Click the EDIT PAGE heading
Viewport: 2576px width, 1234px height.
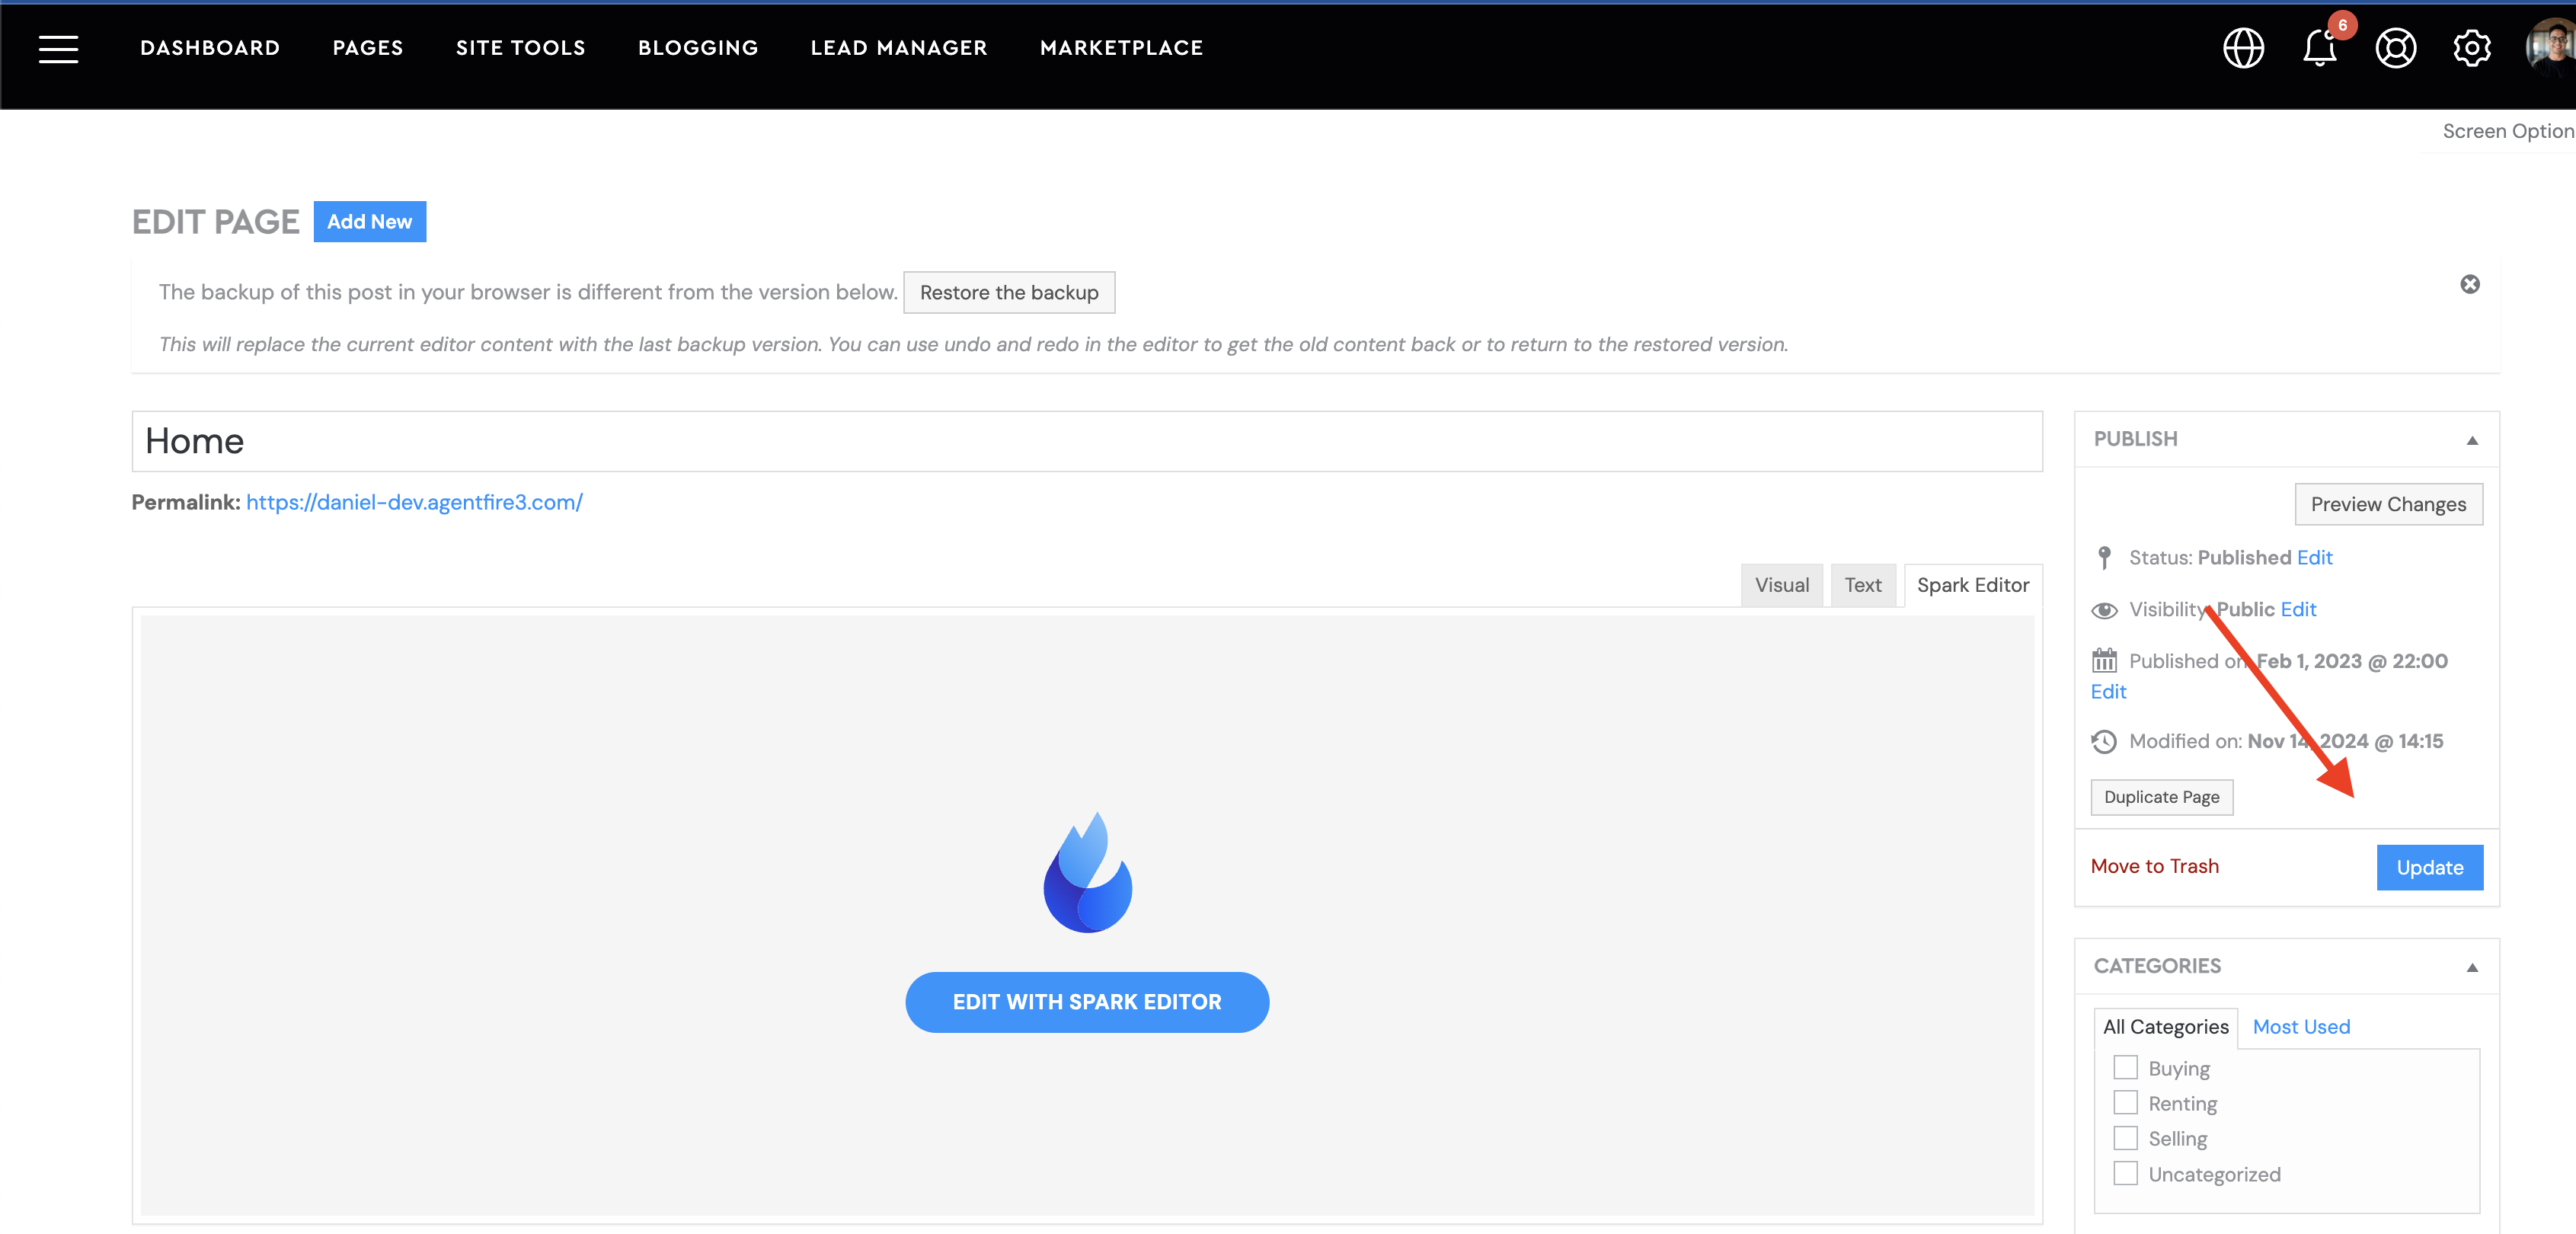pos(215,222)
